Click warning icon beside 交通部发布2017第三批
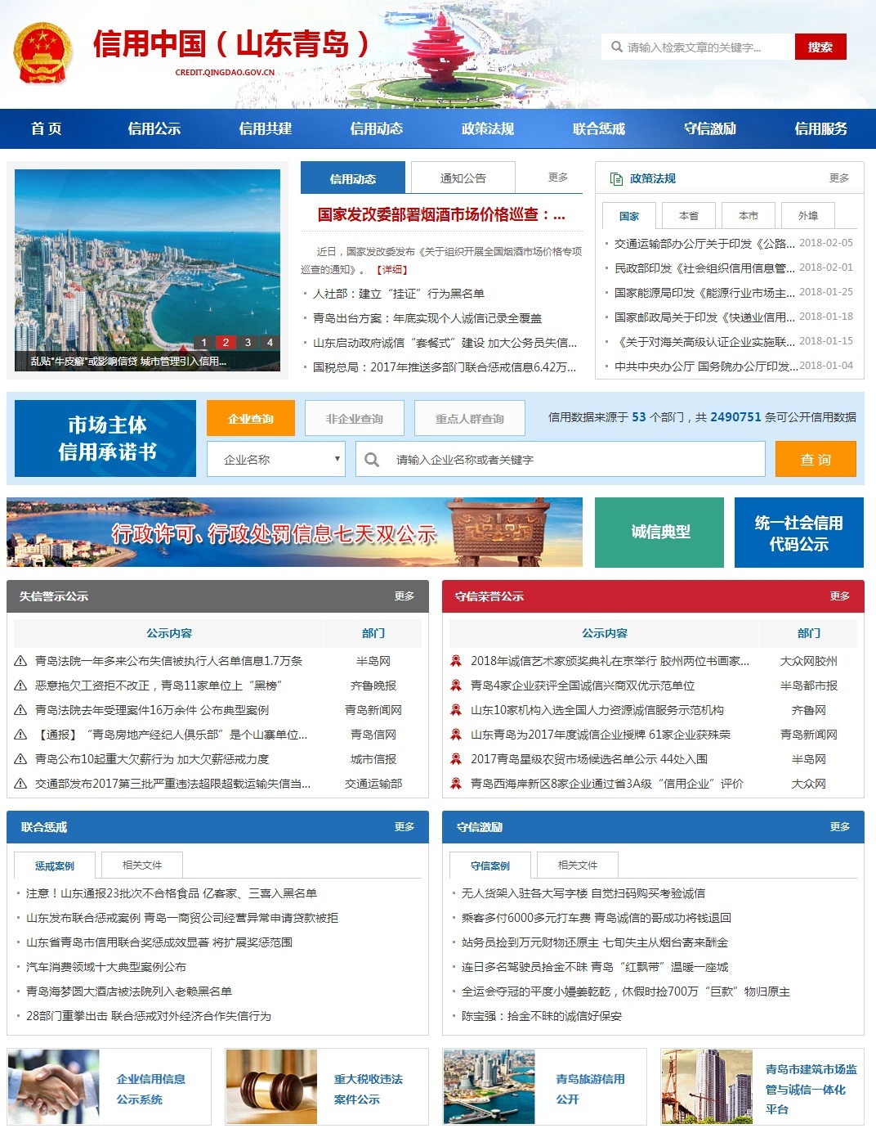876x1133 pixels. pos(21,784)
